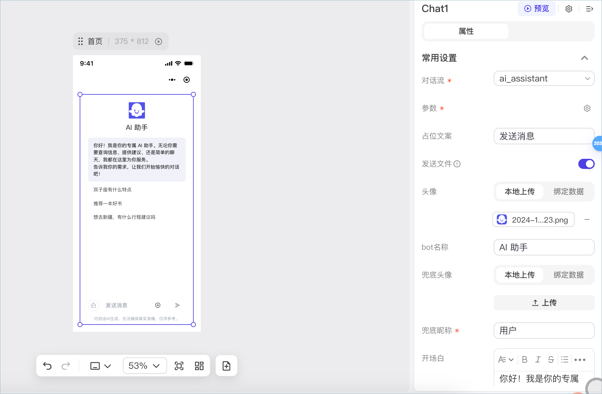602x394 pixels.
Task: Click the Preview button
Action: [537, 9]
